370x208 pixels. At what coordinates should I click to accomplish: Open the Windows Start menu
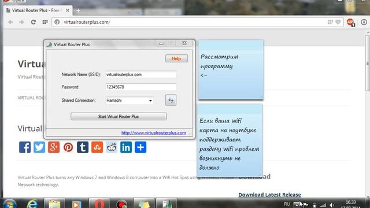[9, 203]
